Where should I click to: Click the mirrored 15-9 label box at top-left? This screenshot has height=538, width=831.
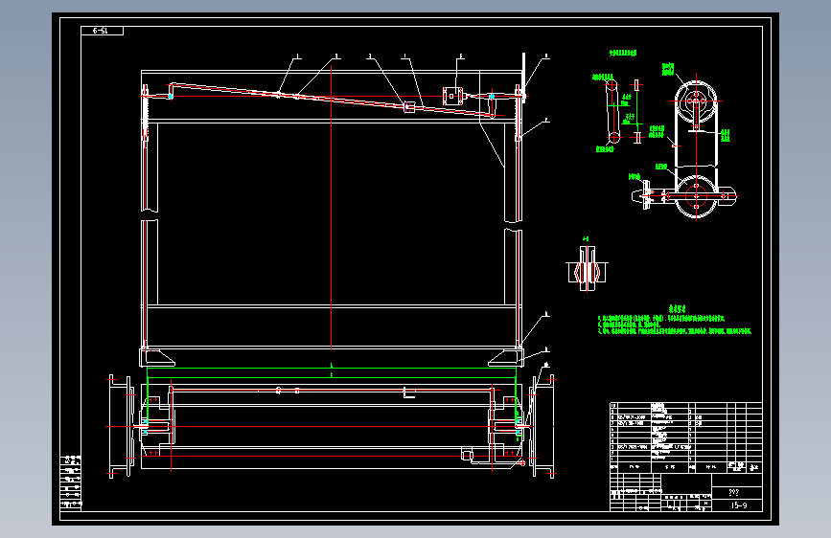[x=102, y=31]
